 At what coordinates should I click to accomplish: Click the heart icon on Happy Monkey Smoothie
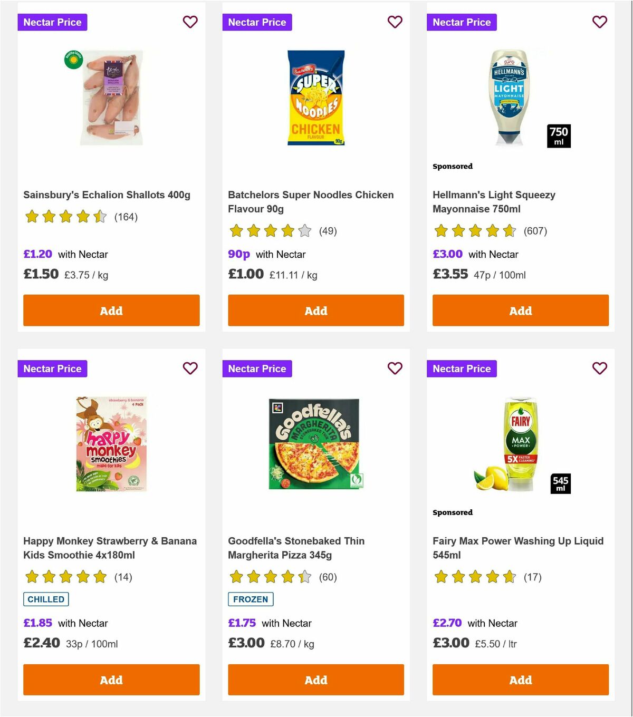point(190,369)
